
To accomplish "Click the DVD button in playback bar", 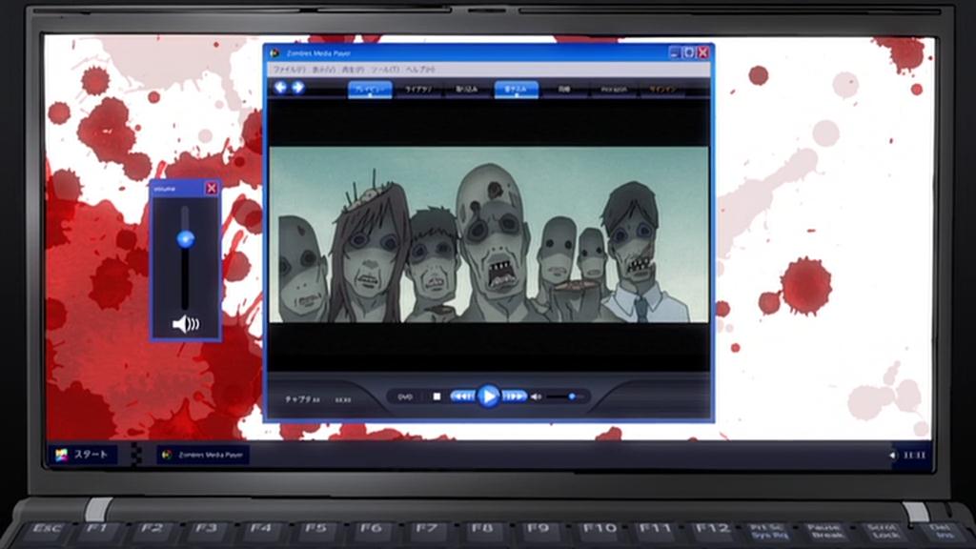I will 405,396.
